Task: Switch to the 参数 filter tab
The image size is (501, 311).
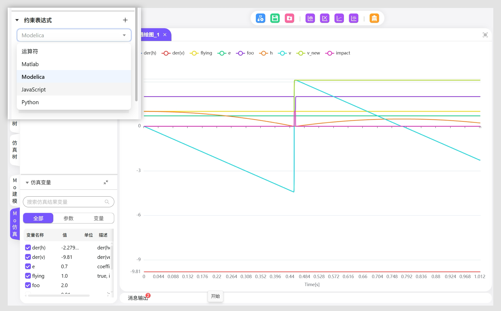Action: (x=68, y=218)
